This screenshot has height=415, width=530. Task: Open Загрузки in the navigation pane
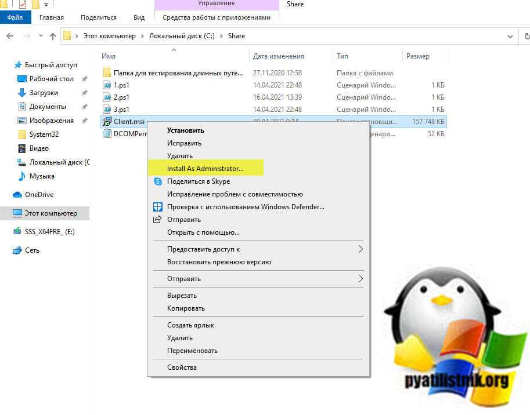44,92
